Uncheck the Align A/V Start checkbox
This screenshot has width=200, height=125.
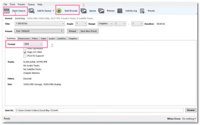point(25,52)
